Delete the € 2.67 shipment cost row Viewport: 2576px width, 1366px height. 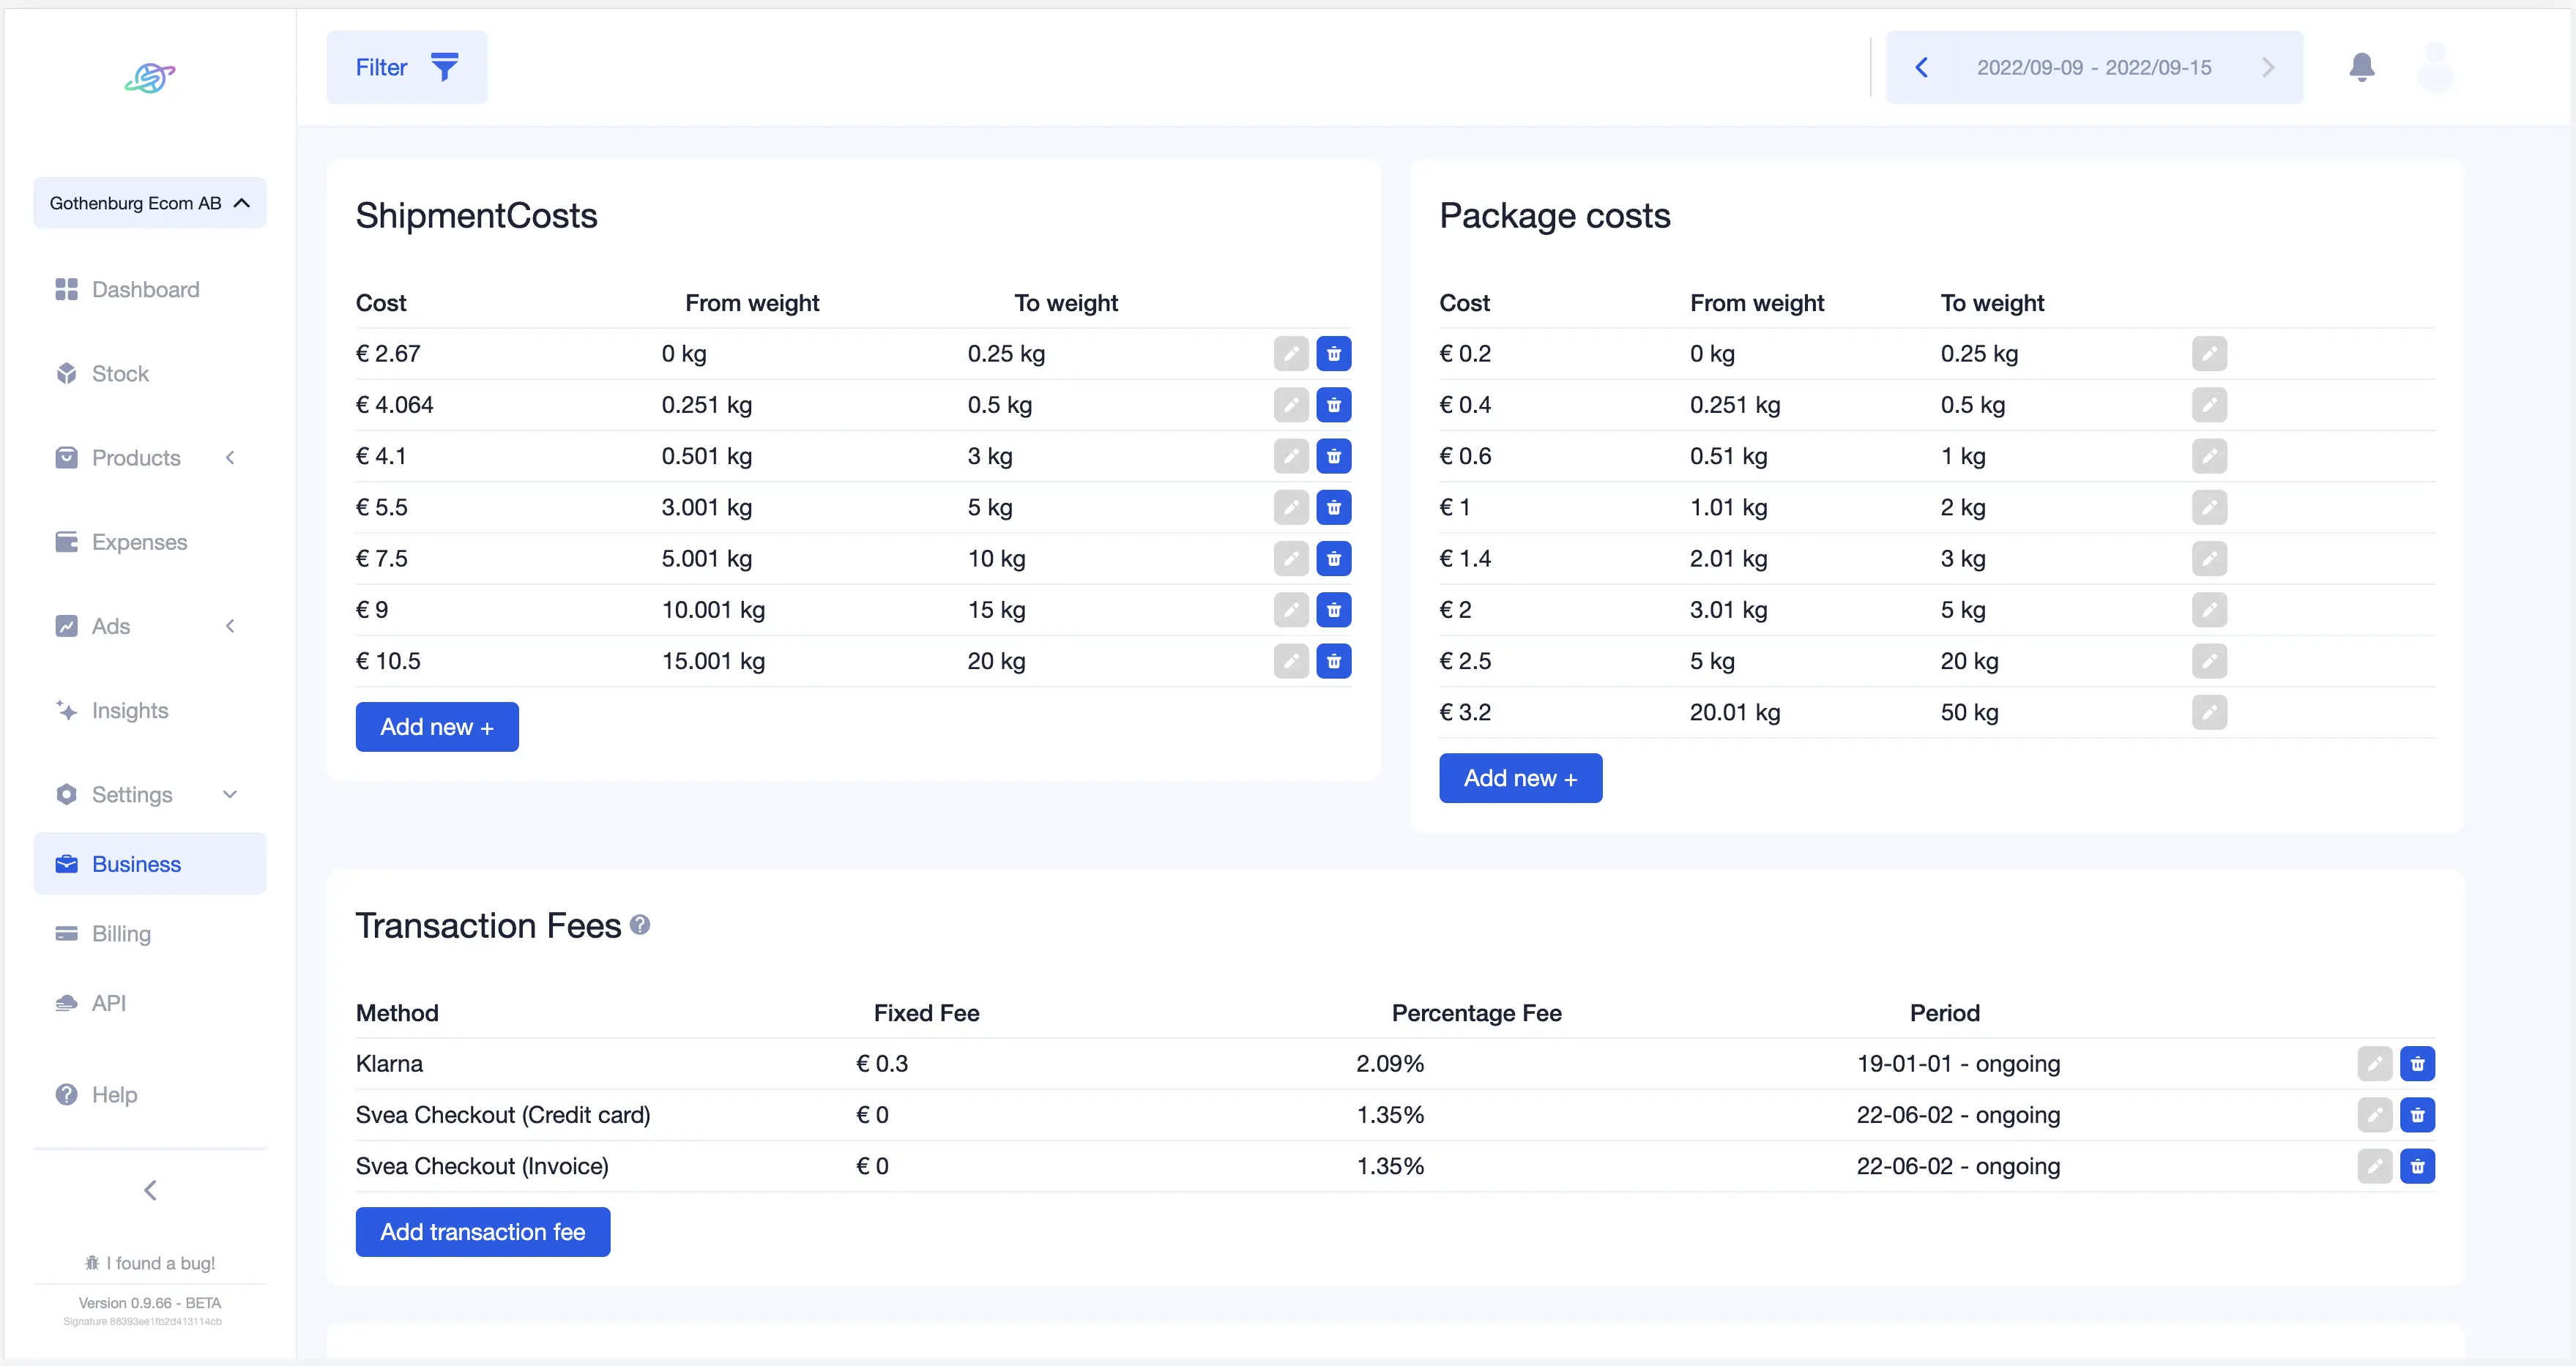pyautogui.click(x=1333, y=354)
